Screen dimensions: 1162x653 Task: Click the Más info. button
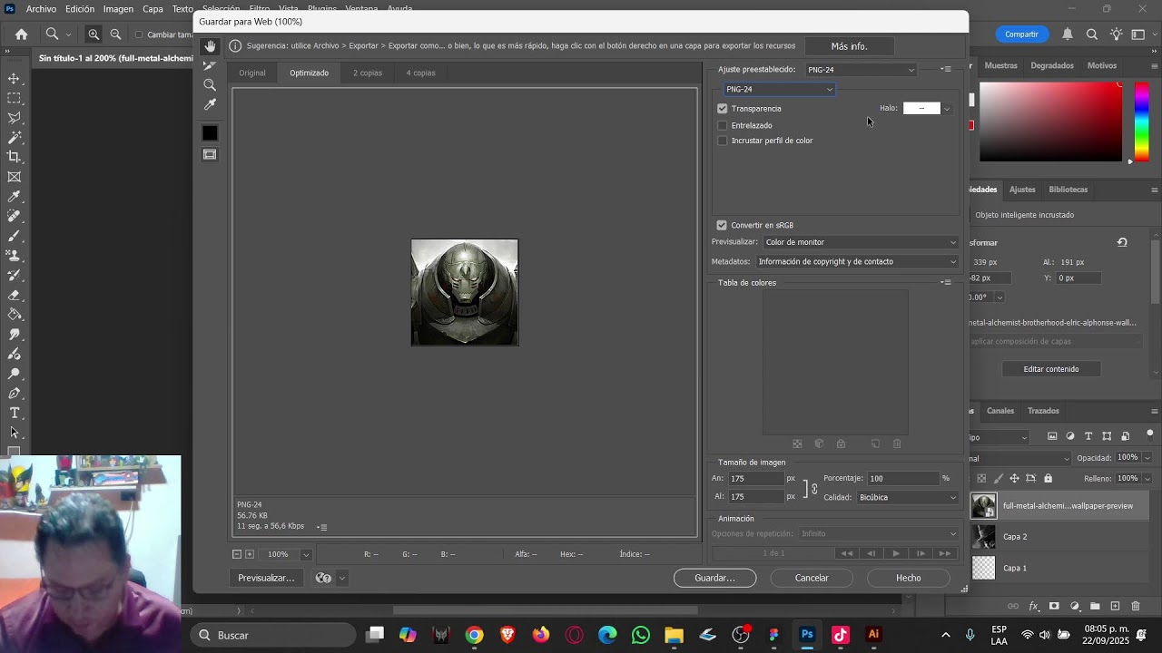tap(849, 46)
